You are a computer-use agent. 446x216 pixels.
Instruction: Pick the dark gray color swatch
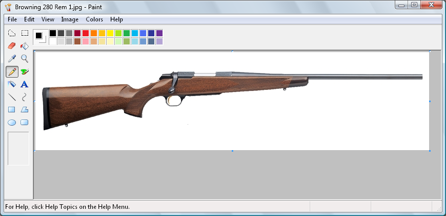(x=61, y=33)
